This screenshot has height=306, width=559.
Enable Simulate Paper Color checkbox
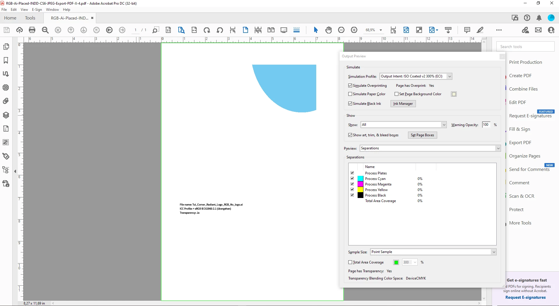tap(350, 94)
